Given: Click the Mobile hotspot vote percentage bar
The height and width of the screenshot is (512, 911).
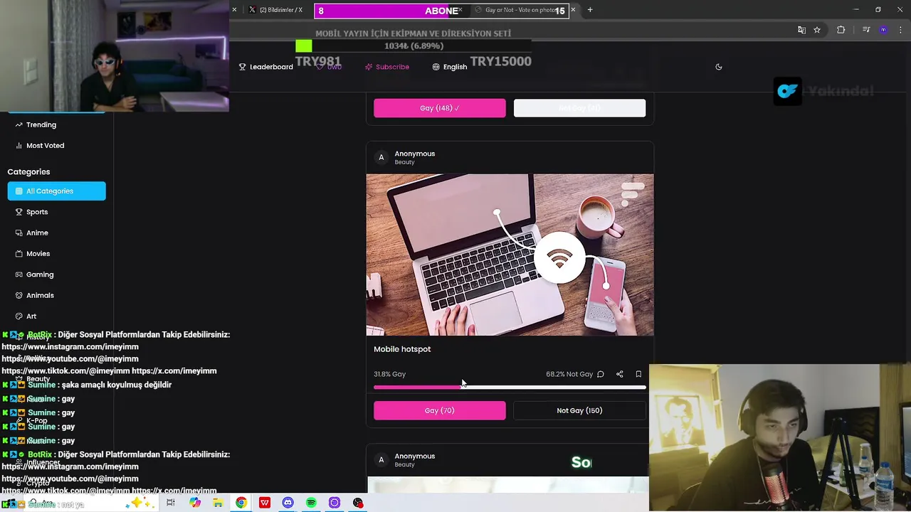Looking at the screenshot, I should click(510, 388).
